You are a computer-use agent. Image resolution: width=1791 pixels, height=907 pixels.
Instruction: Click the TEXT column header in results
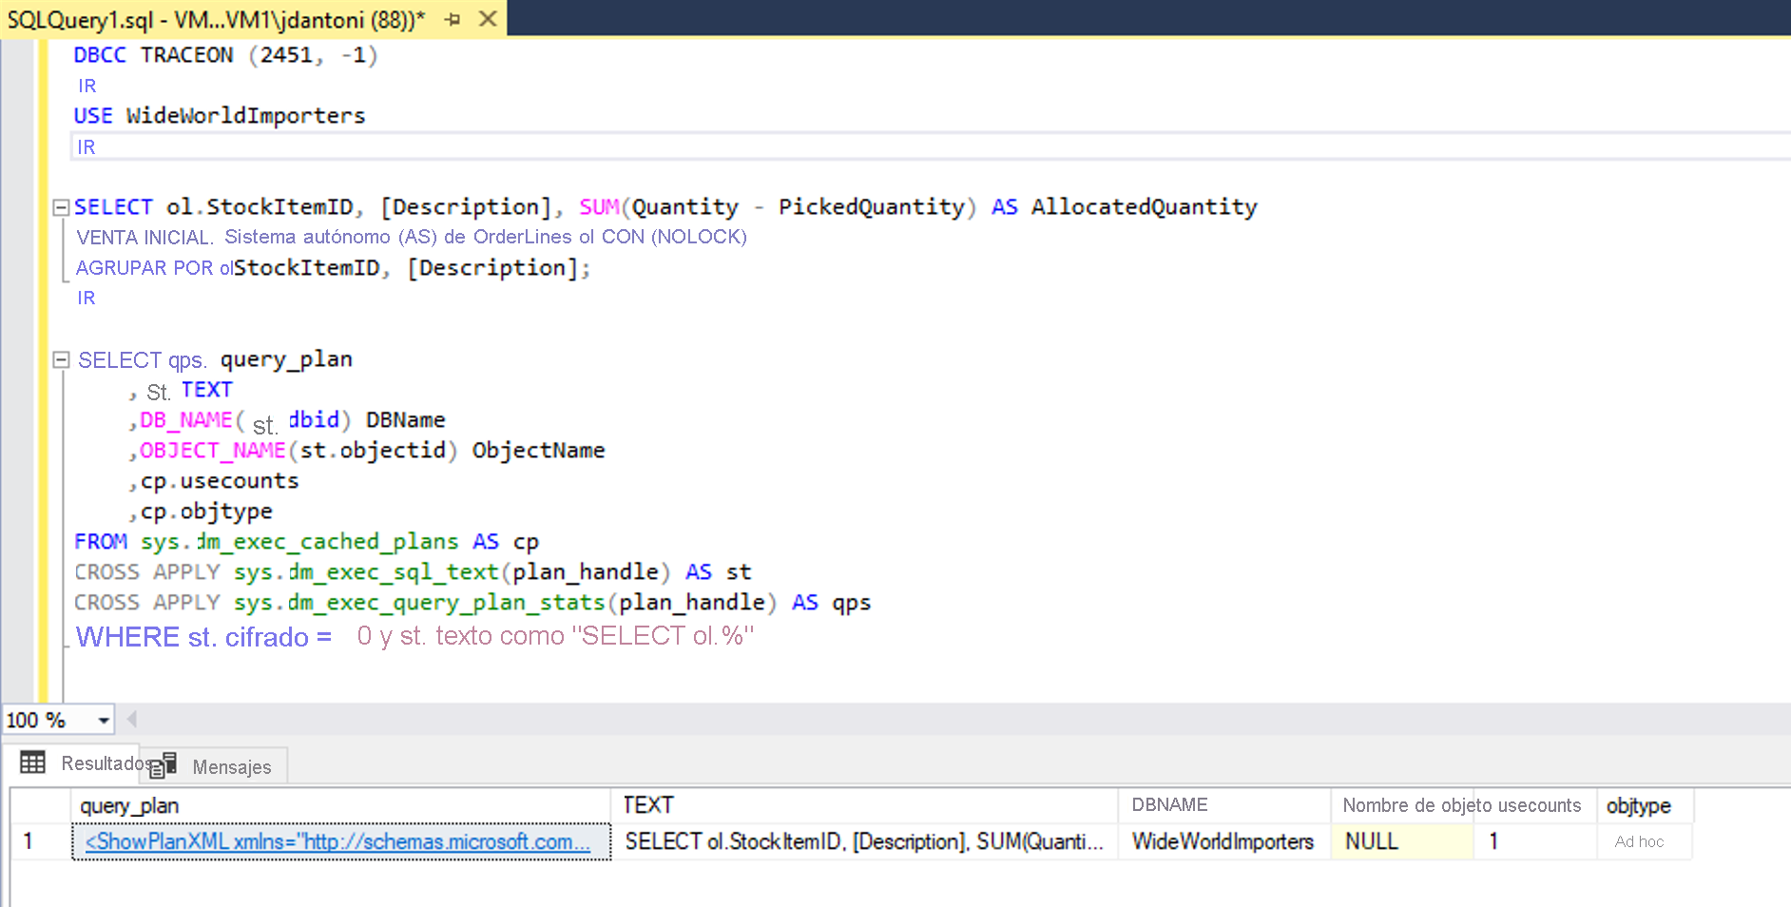(864, 805)
